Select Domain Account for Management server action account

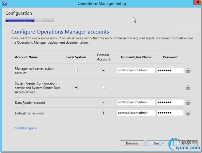[x=103, y=70]
